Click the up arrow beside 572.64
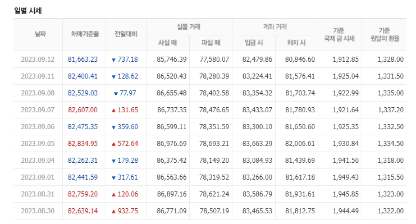Image resolution: width=416 pixels, height=224 pixels. [x=113, y=144]
